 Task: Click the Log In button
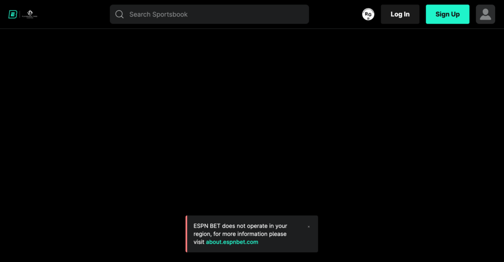click(x=400, y=14)
